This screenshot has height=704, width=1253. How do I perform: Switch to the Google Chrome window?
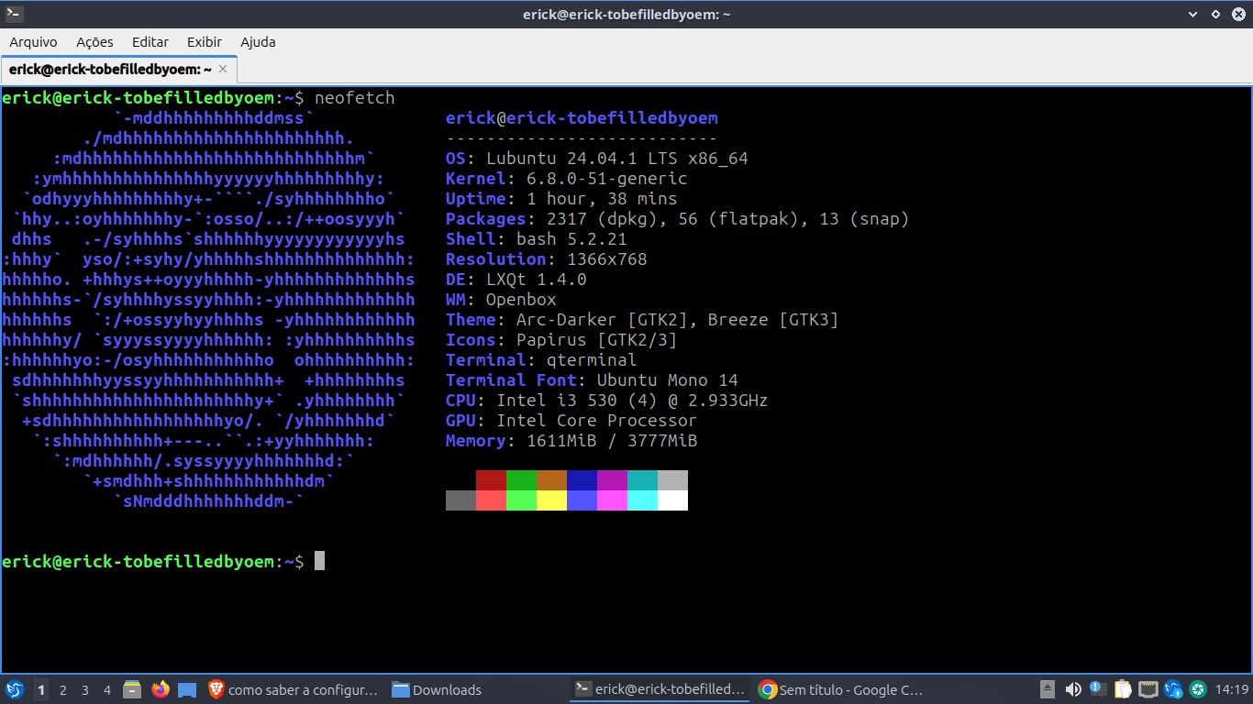coord(844,689)
